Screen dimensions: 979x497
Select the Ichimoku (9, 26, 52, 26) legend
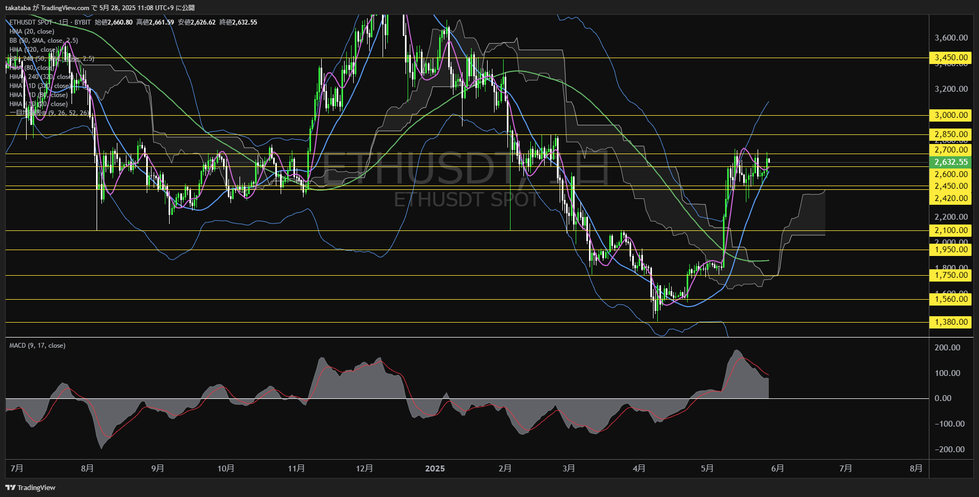coord(50,113)
